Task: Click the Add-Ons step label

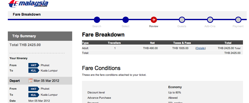Action: [210, 26]
